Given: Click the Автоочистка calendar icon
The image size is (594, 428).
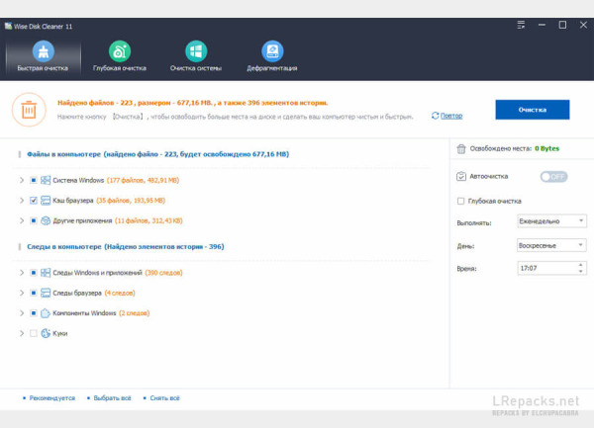Looking at the screenshot, I should (x=461, y=177).
